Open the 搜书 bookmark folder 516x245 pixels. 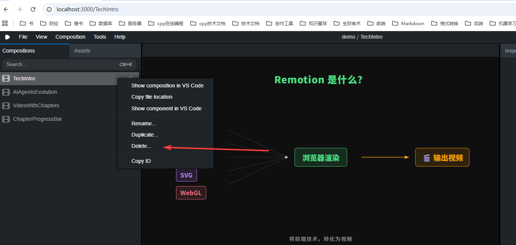coord(74,23)
